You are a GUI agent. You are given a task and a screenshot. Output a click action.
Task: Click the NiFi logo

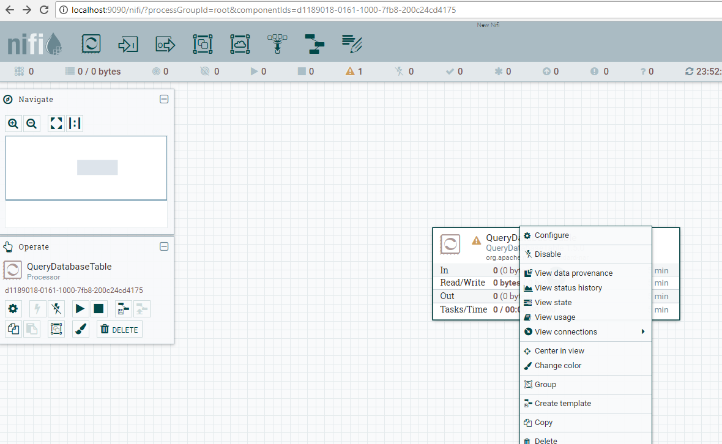tap(34, 44)
